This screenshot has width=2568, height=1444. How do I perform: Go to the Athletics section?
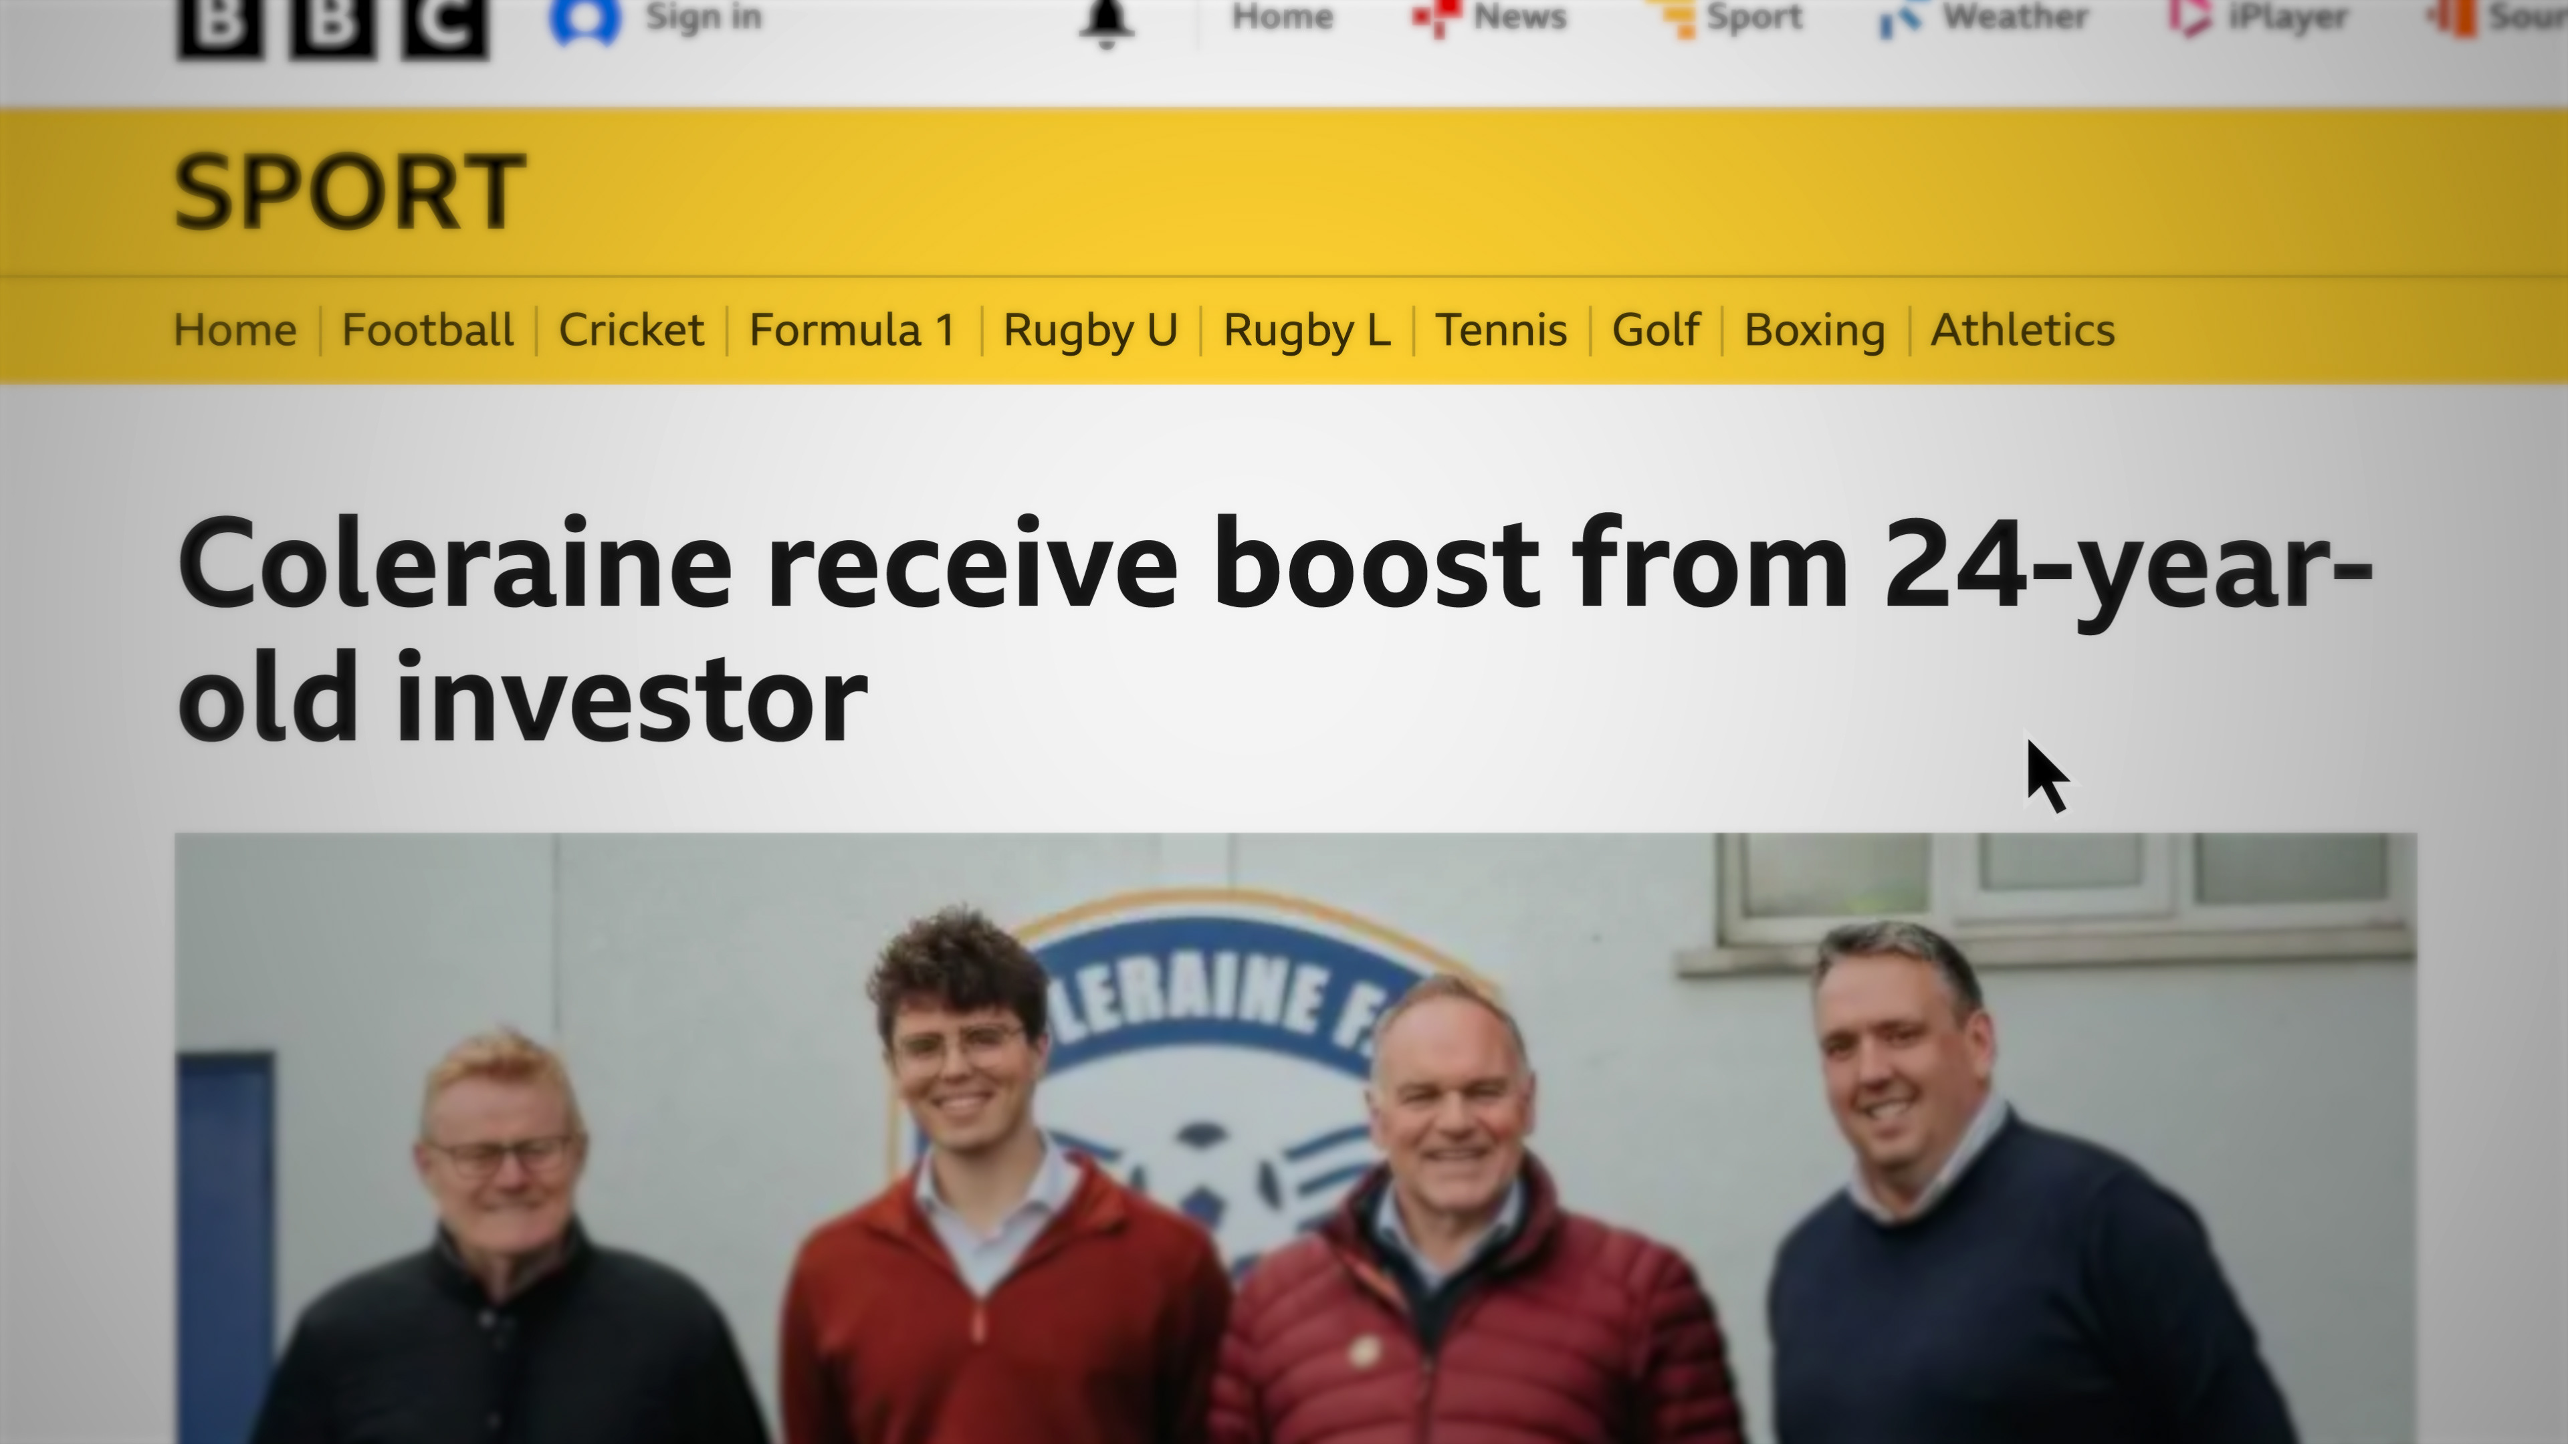coord(2023,330)
